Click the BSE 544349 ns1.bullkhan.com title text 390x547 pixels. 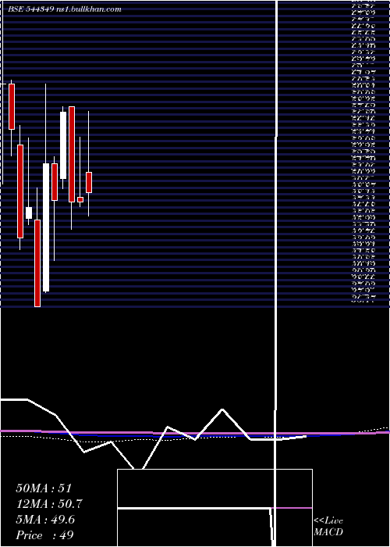[65, 9]
